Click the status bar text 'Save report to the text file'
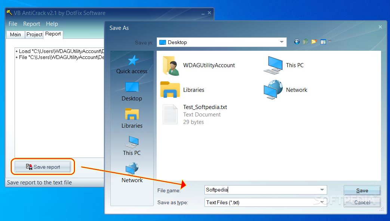This screenshot has height=221, width=390. pyautogui.click(x=39, y=183)
